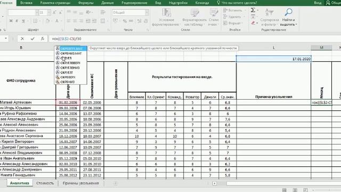Decrease indent in the alignment group
Screen dimensions: 341x192
coord(88,21)
